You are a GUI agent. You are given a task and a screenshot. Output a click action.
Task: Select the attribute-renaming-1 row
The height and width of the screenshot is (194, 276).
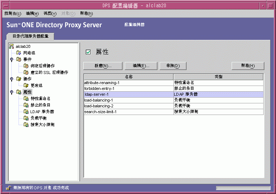[x=173, y=83]
